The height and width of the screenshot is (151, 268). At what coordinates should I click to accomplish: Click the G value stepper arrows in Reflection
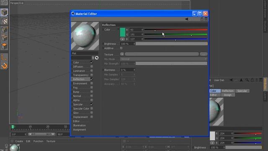point(142,34)
